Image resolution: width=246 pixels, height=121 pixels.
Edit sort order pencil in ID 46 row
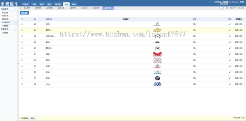tap(196, 24)
